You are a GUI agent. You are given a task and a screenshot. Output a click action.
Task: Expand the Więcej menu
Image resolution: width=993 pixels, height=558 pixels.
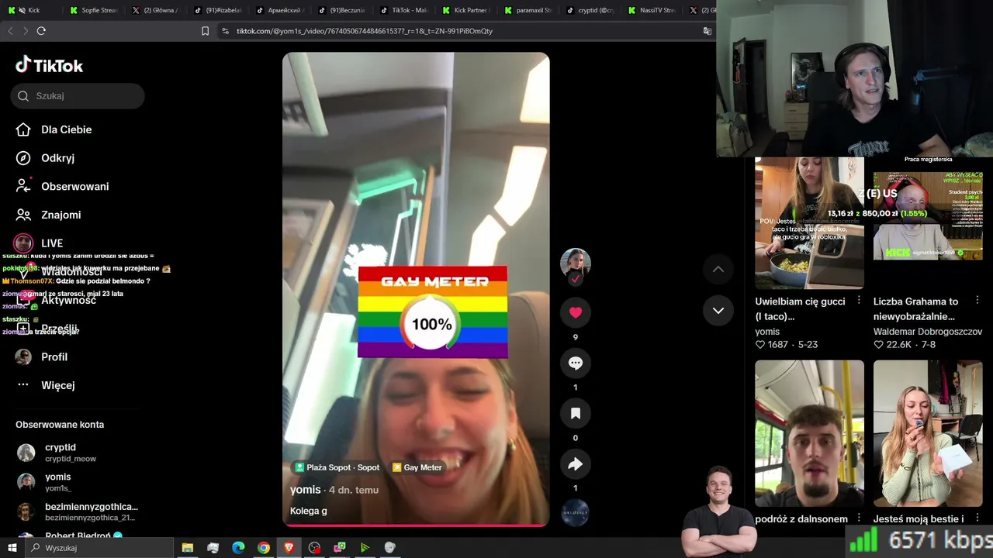coord(45,385)
